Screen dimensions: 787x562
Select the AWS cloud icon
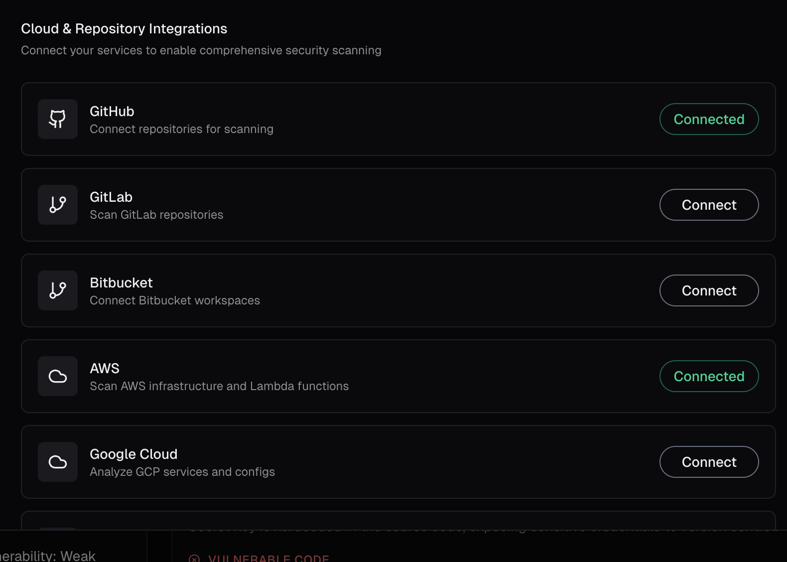click(57, 376)
